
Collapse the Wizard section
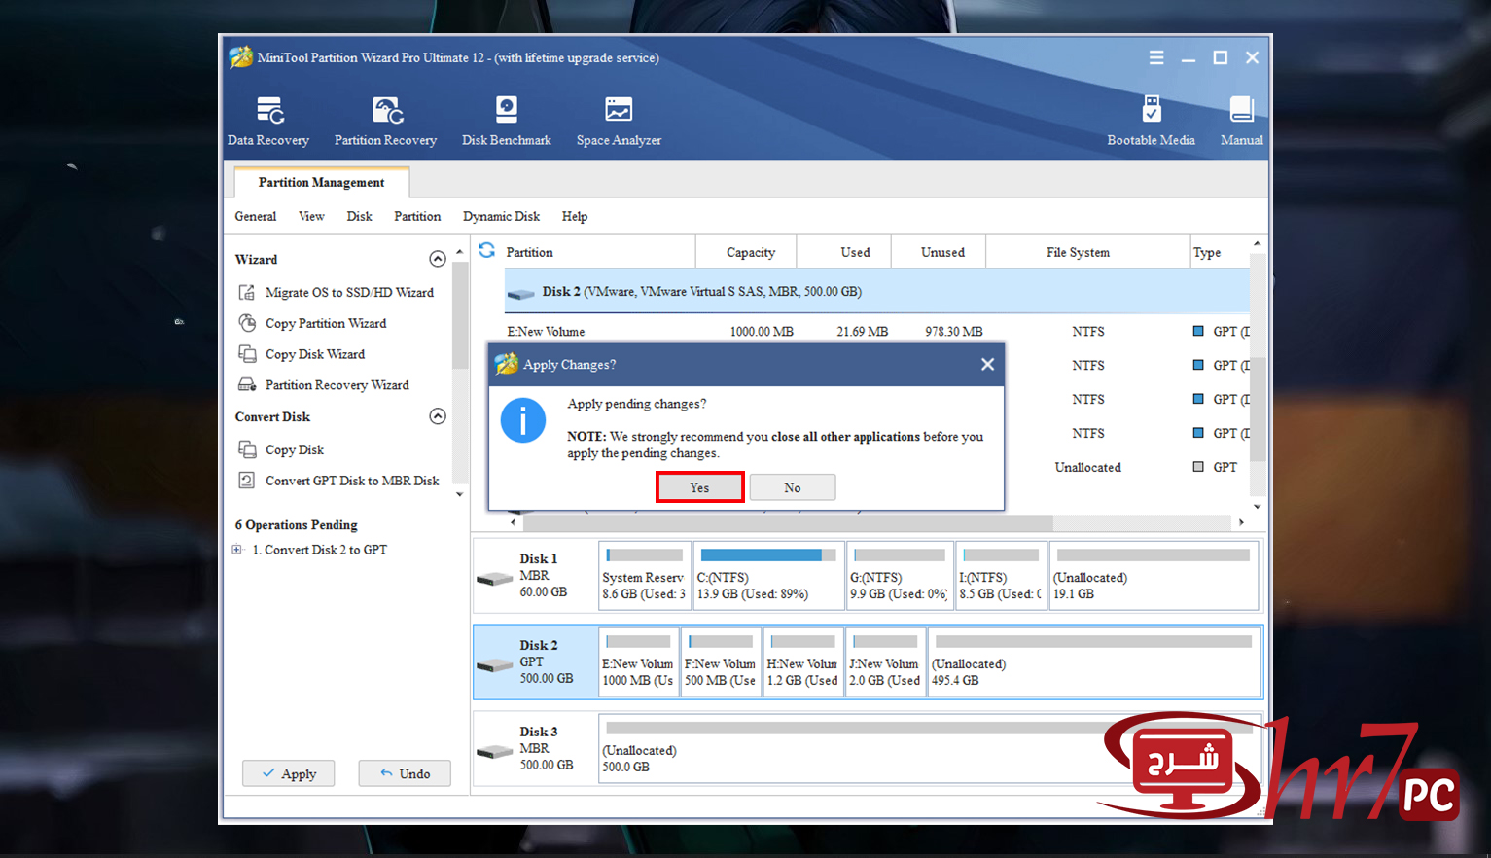[438, 259]
